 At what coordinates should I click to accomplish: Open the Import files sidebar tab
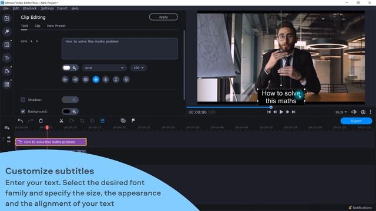pyautogui.click(x=6, y=18)
